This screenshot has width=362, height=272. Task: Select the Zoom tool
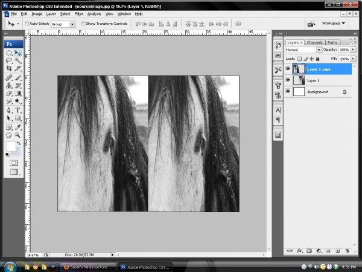pos(17,135)
